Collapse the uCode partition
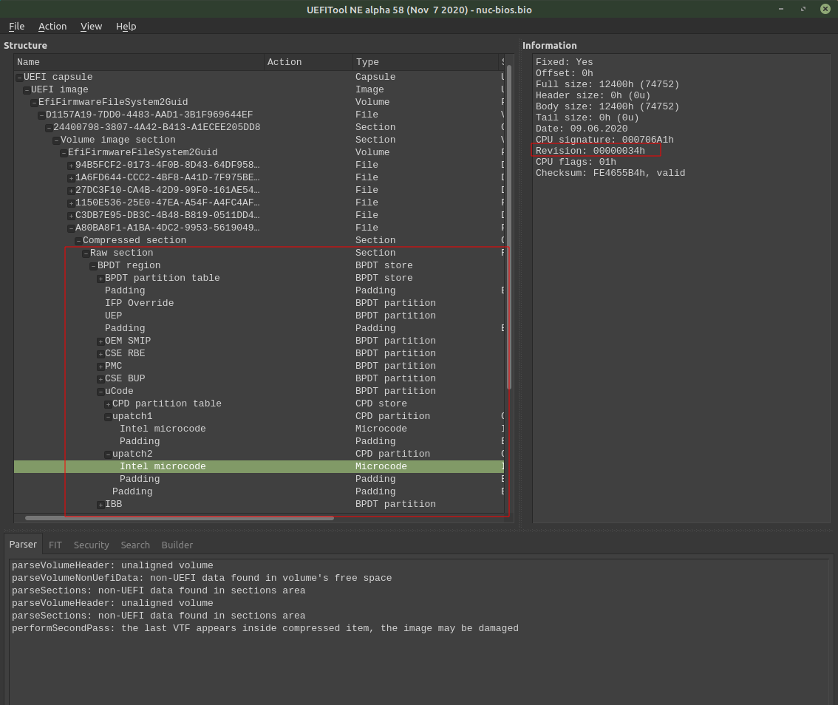Image resolution: width=838 pixels, height=705 pixels. tap(101, 392)
